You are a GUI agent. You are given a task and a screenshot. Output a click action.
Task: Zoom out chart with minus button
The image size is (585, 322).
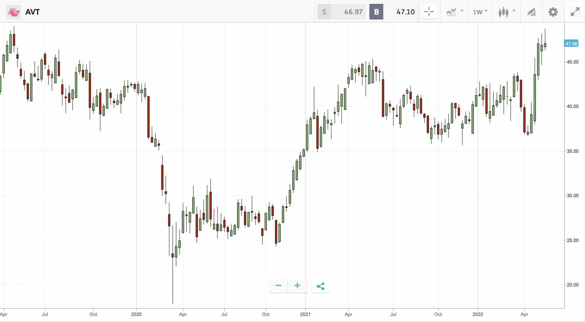[x=278, y=286]
